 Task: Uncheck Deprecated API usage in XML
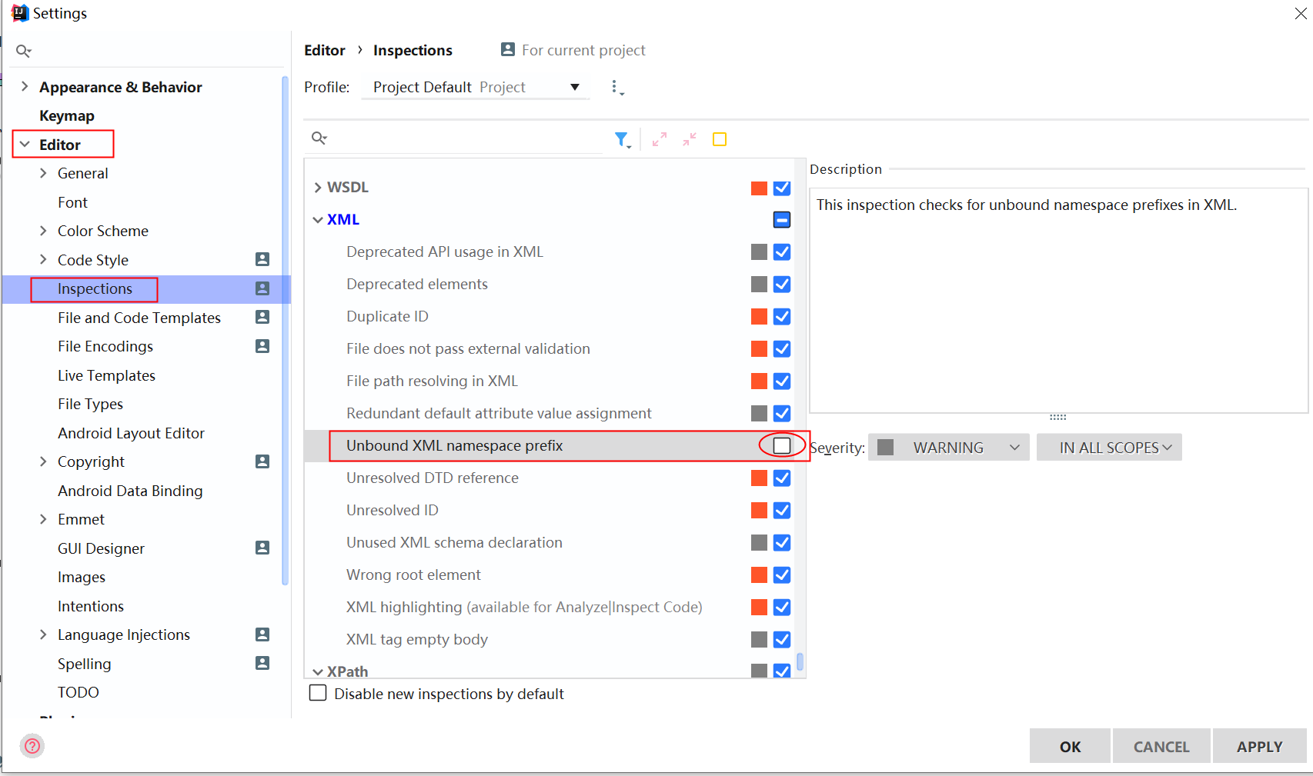click(782, 251)
